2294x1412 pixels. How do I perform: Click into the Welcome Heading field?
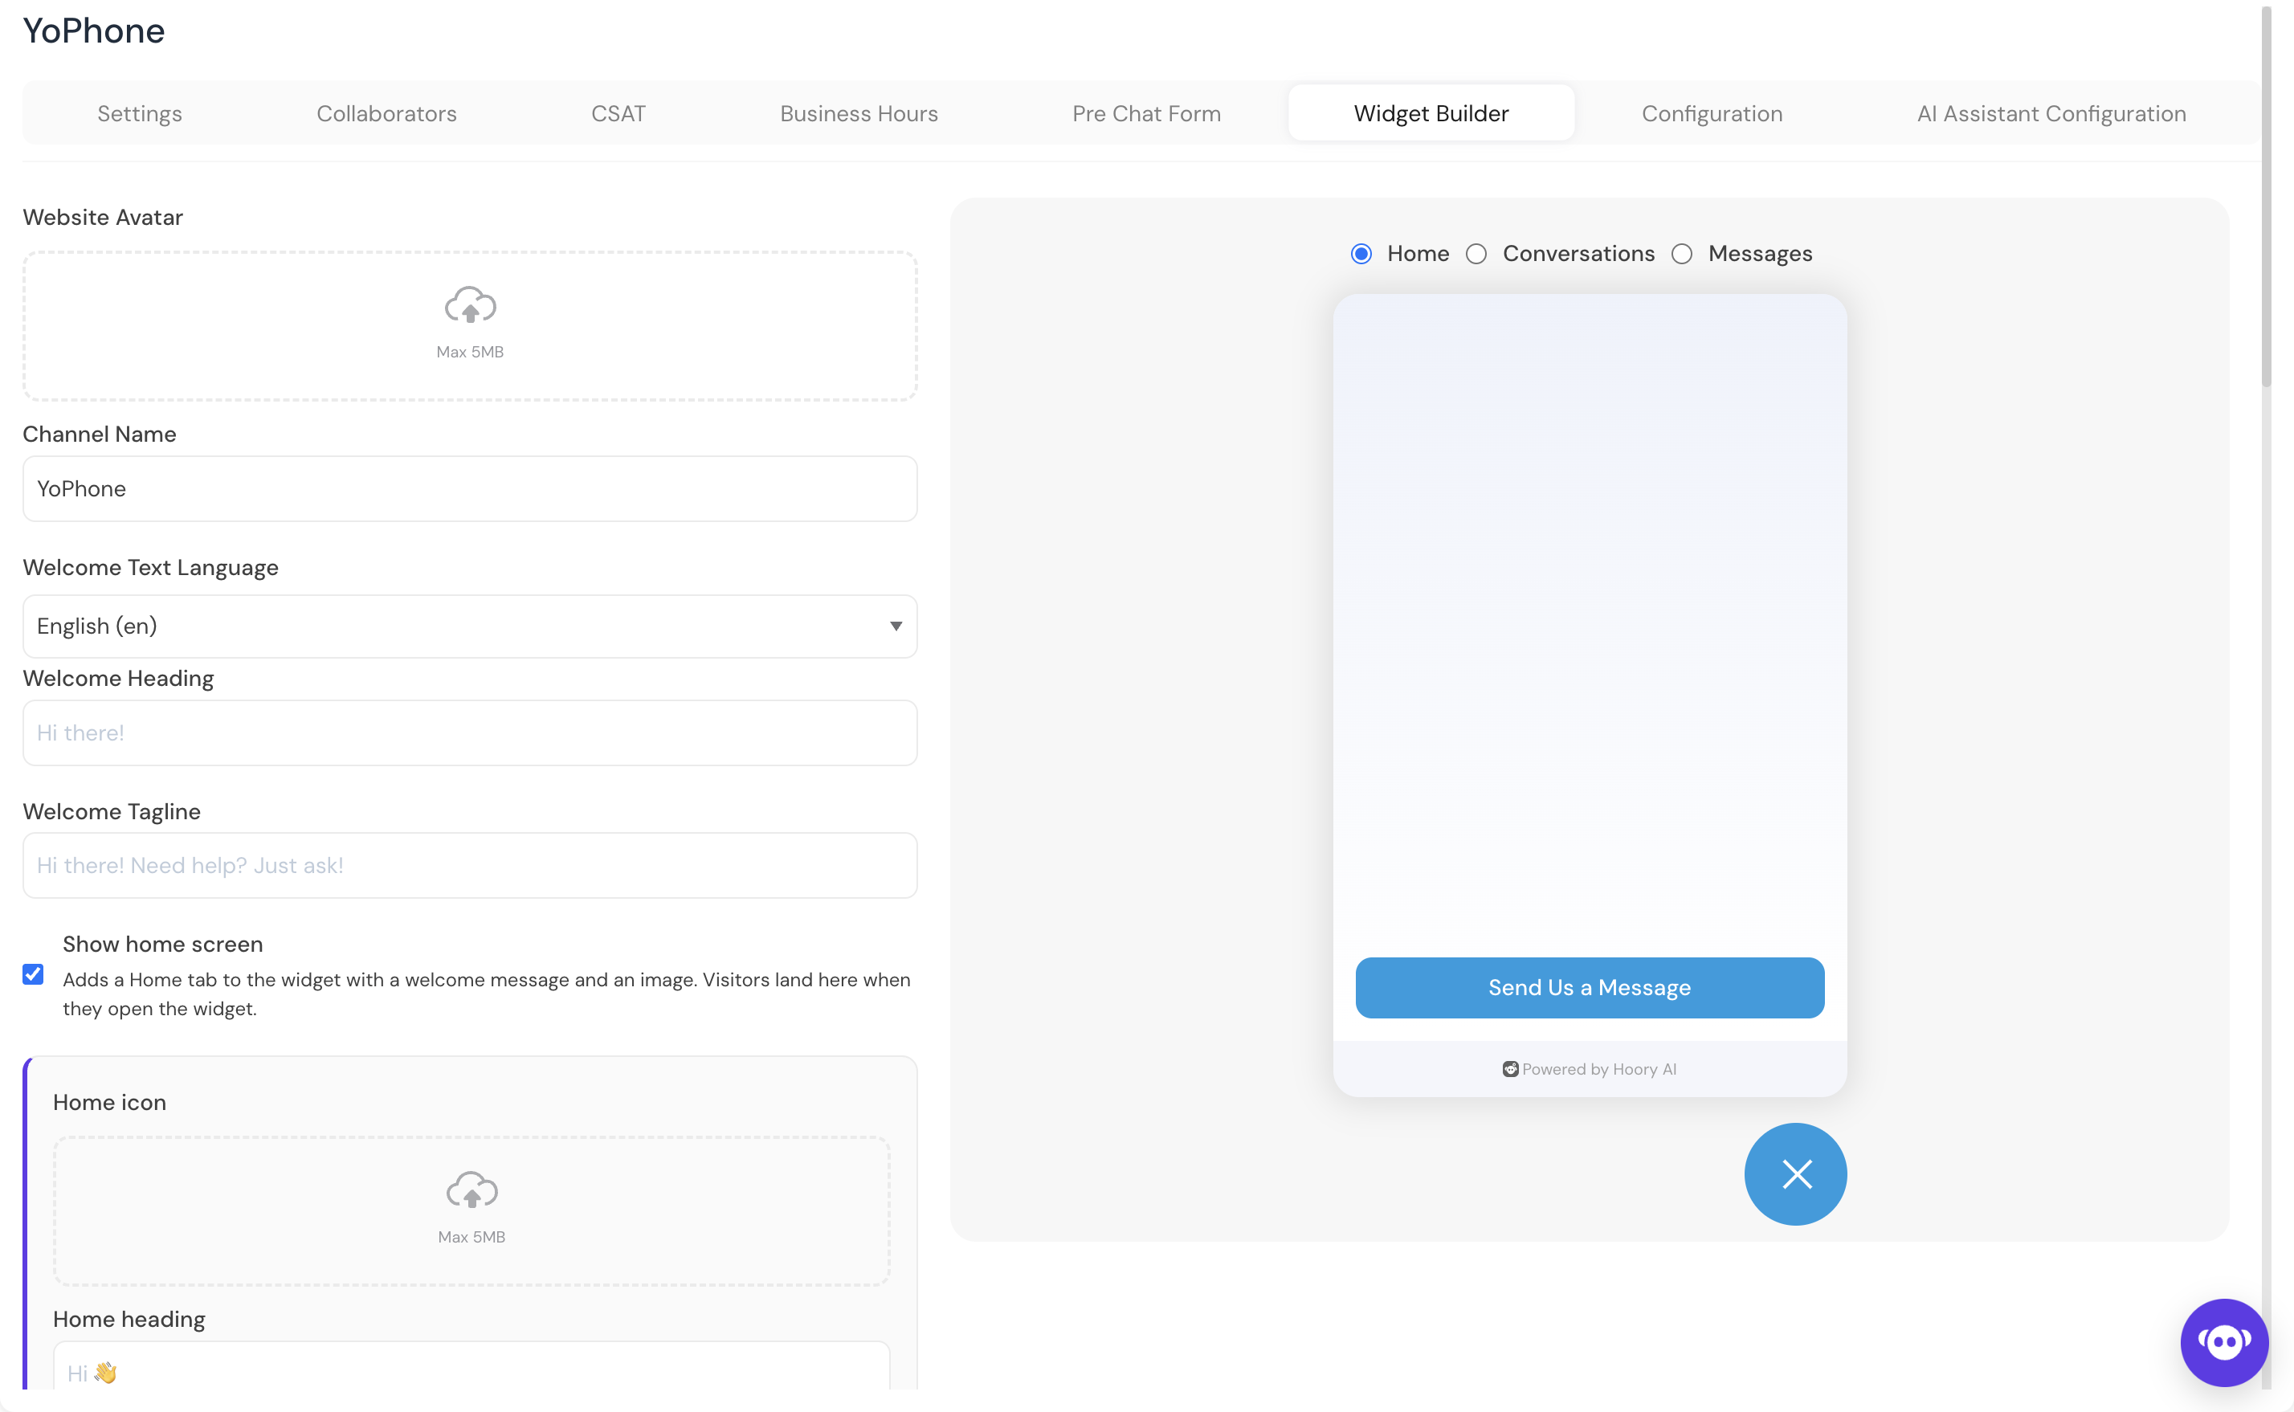point(470,733)
